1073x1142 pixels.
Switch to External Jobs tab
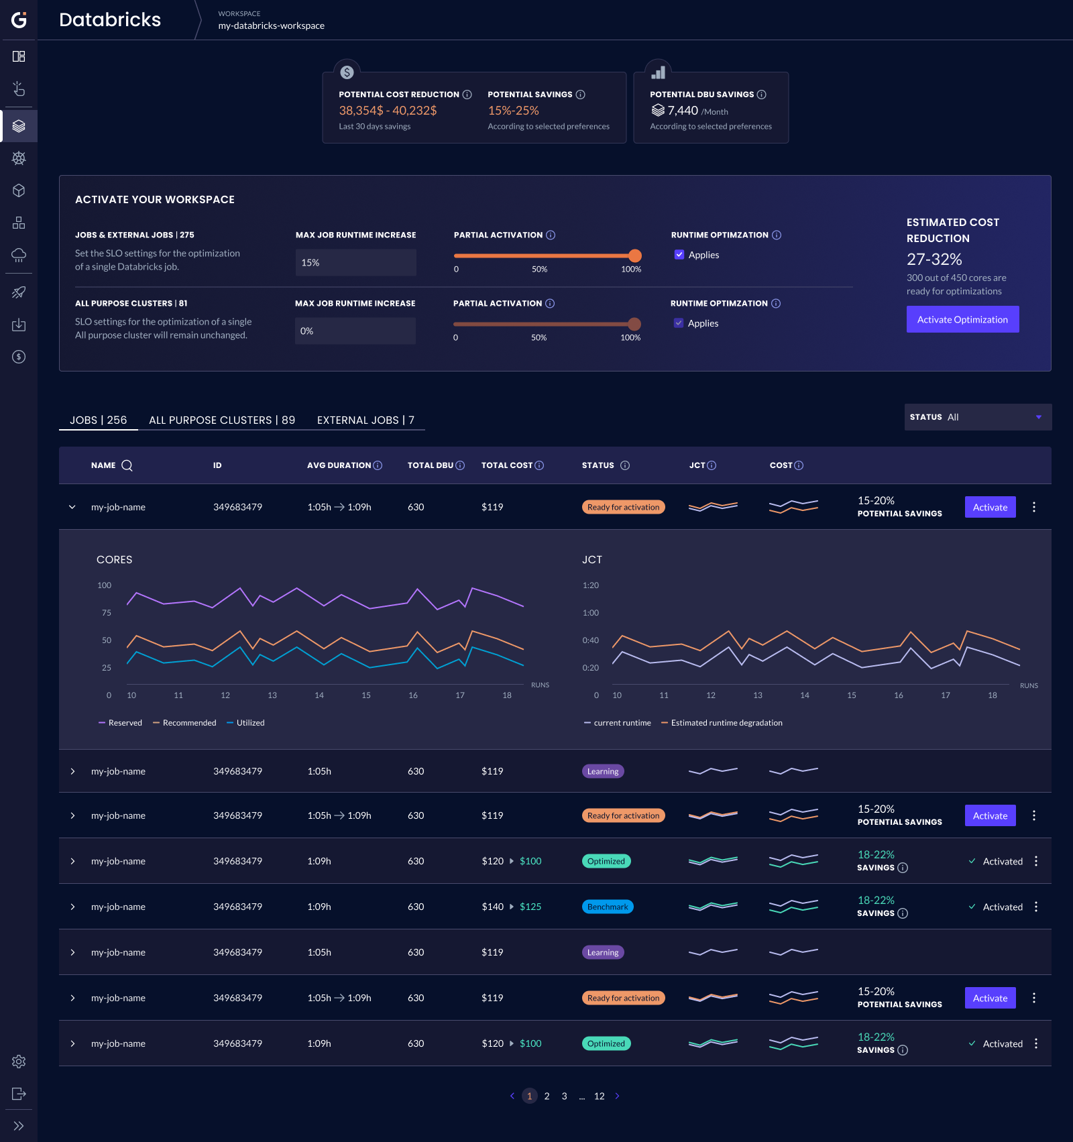[x=365, y=420]
